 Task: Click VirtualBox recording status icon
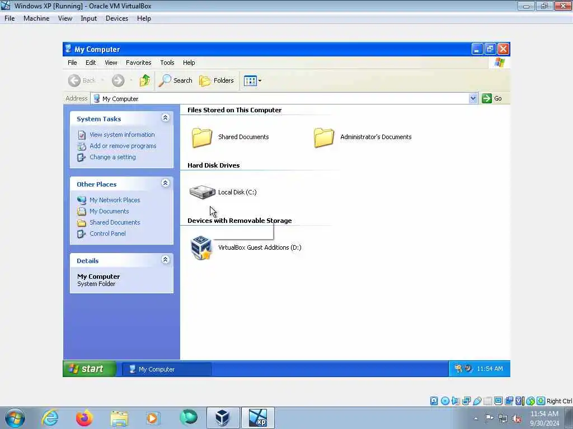point(509,401)
